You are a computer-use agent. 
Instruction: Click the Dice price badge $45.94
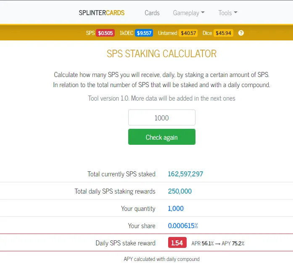pos(223,33)
